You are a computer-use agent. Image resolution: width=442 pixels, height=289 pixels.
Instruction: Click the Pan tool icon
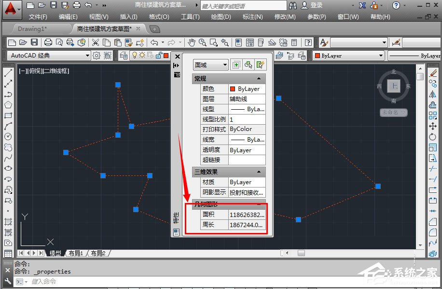[191, 43]
